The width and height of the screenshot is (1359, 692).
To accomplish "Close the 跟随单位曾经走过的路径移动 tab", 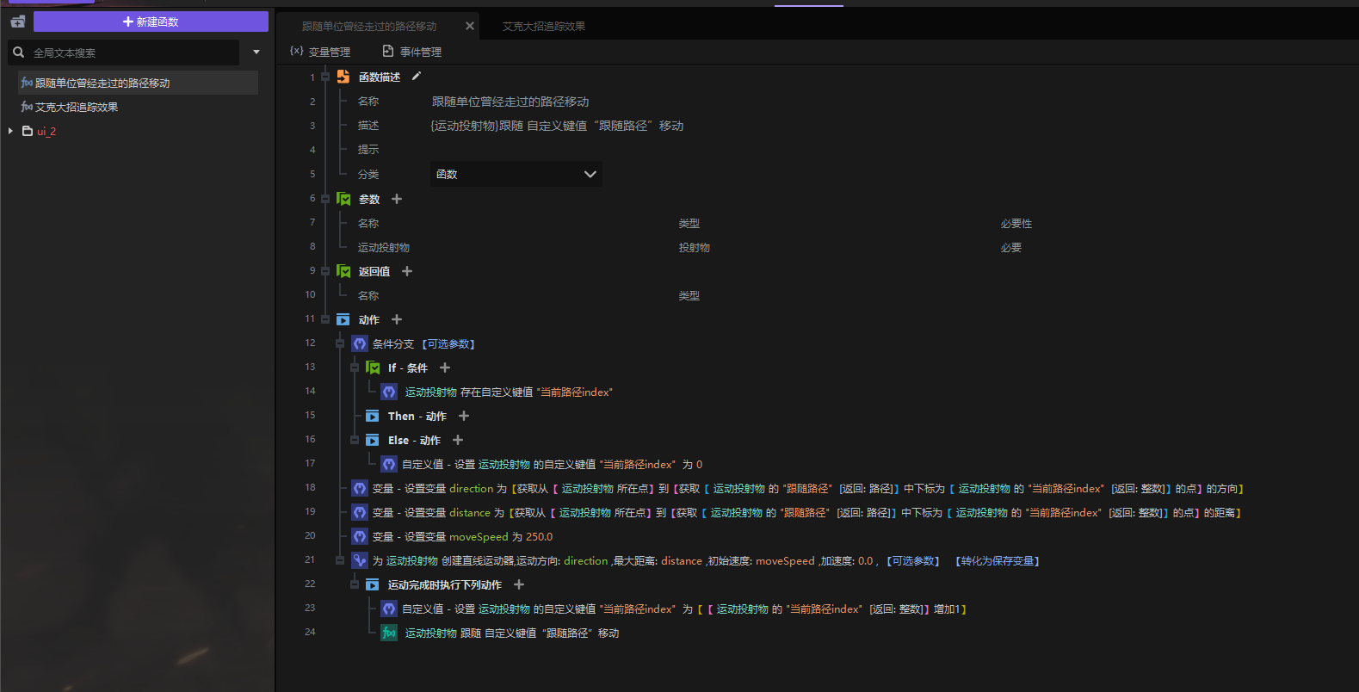I will 470,26.
